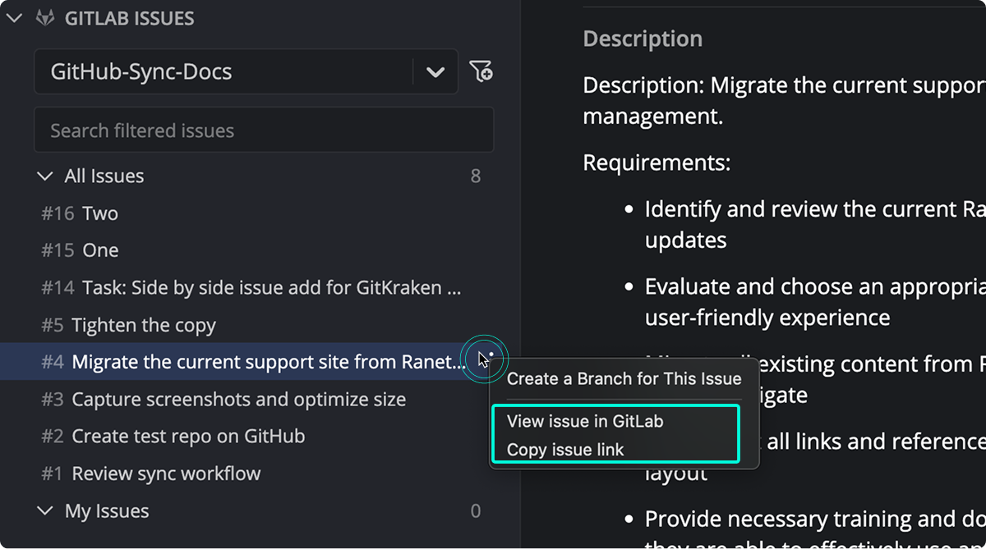Collapse the All Issues section

point(44,175)
